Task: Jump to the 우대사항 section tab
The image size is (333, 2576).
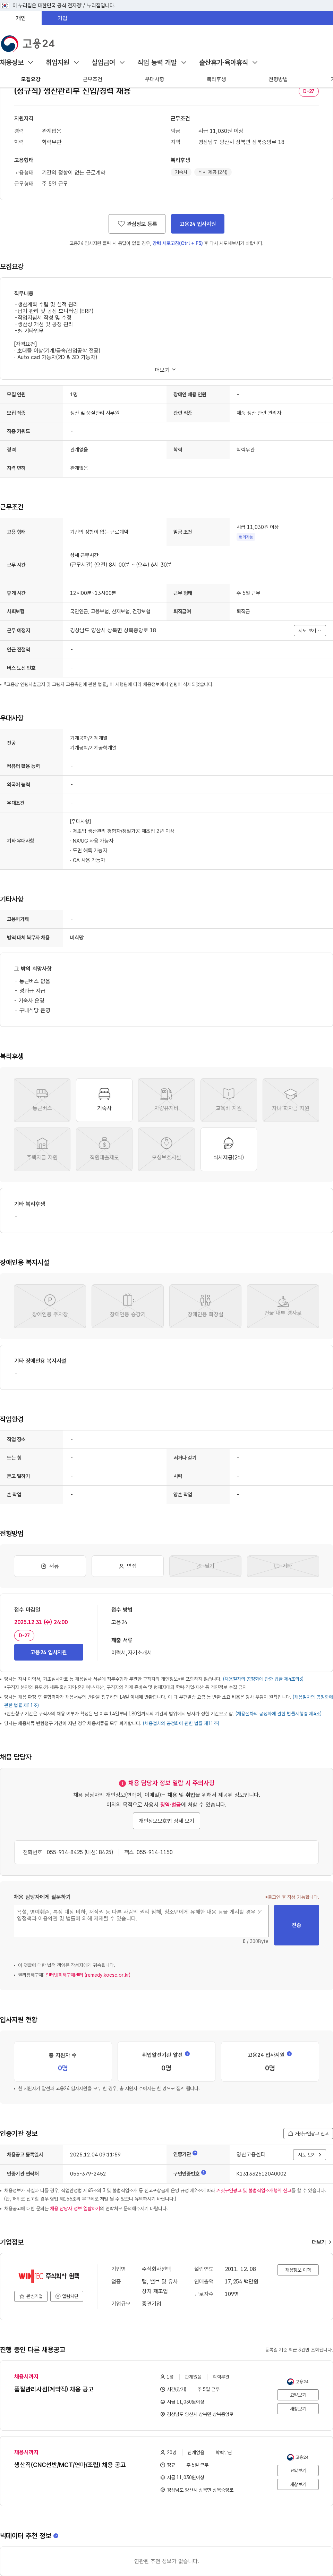Action: (x=154, y=79)
